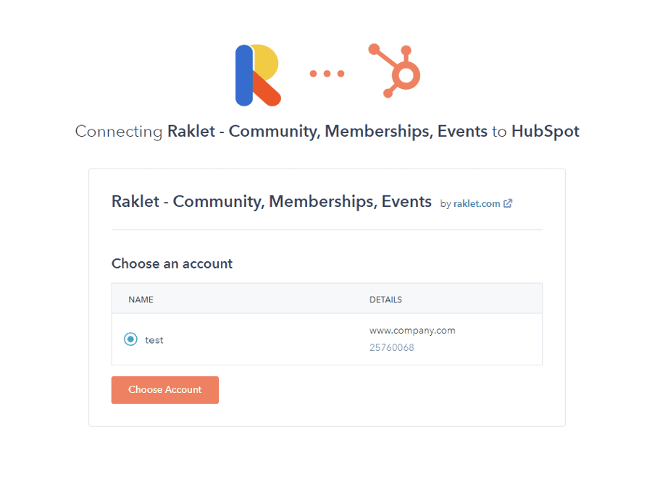Click the DETAILS column header
Image resolution: width=652 pixels, height=492 pixels.
(385, 300)
